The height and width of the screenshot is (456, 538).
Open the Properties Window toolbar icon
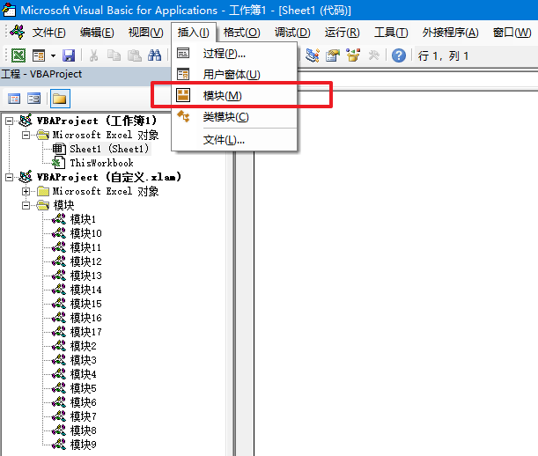[x=333, y=55]
